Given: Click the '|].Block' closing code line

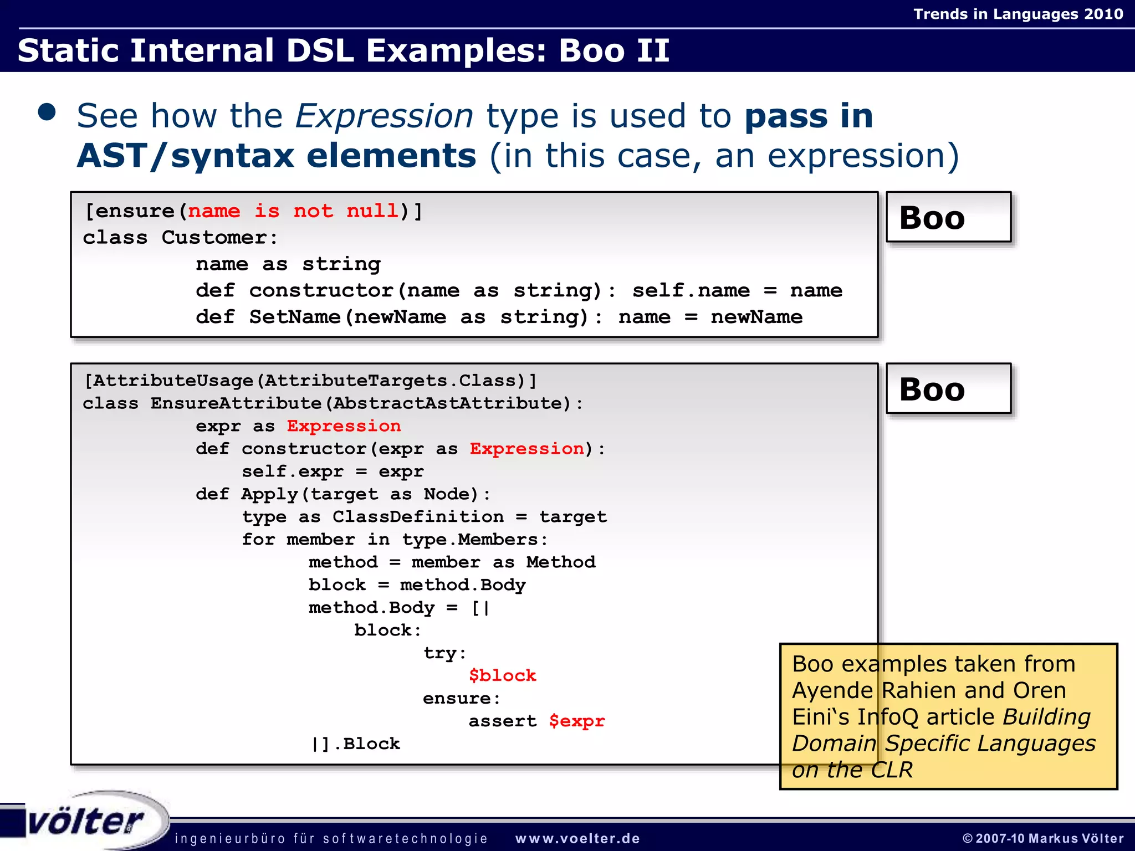Looking at the screenshot, I should 355,744.
